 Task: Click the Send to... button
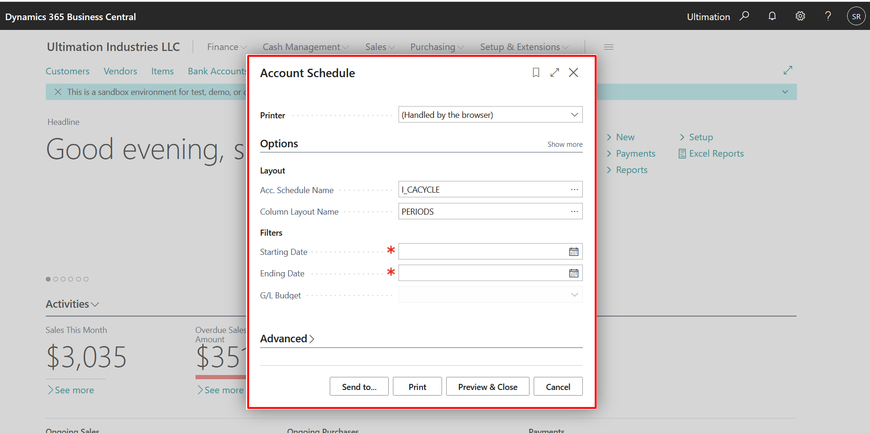[359, 386]
